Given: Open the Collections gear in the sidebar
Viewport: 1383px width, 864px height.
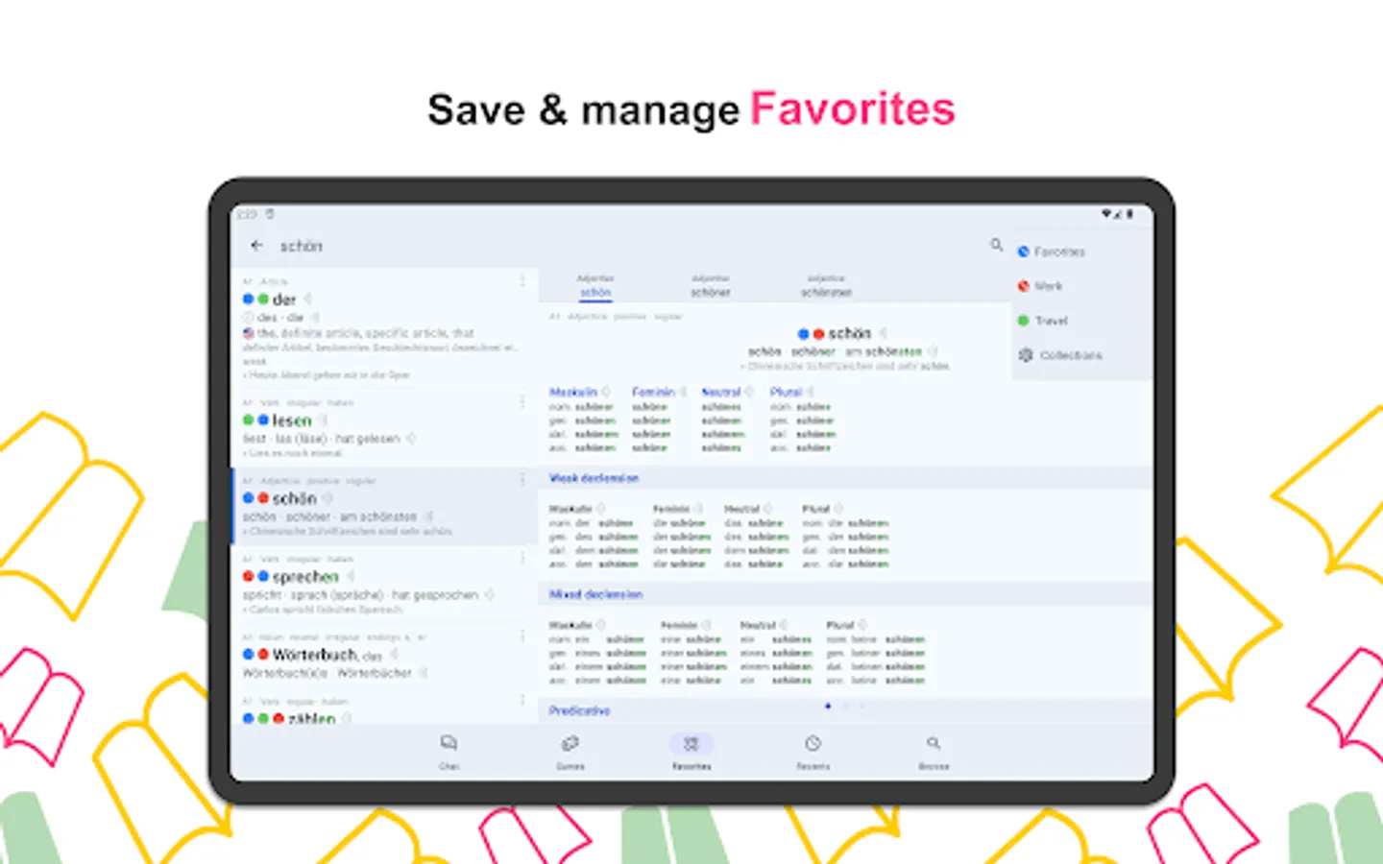Looking at the screenshot, I should (1025, 355).
